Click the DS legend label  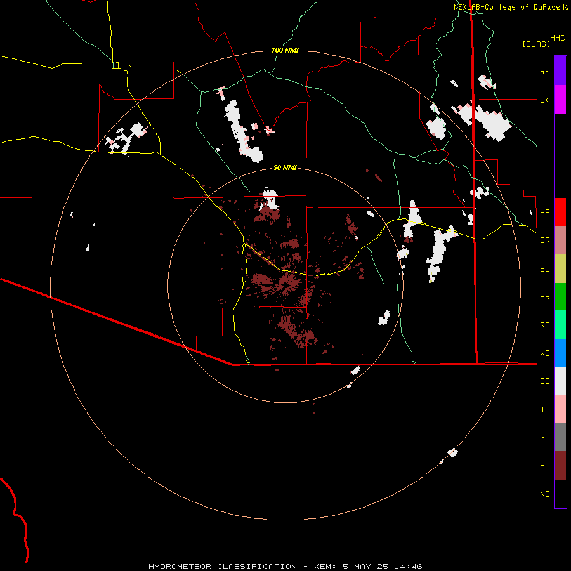coord(544,381)
